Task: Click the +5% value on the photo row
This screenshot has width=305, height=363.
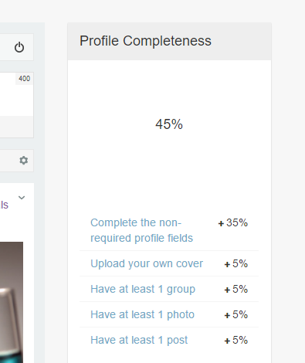Action: click(236, 314)
